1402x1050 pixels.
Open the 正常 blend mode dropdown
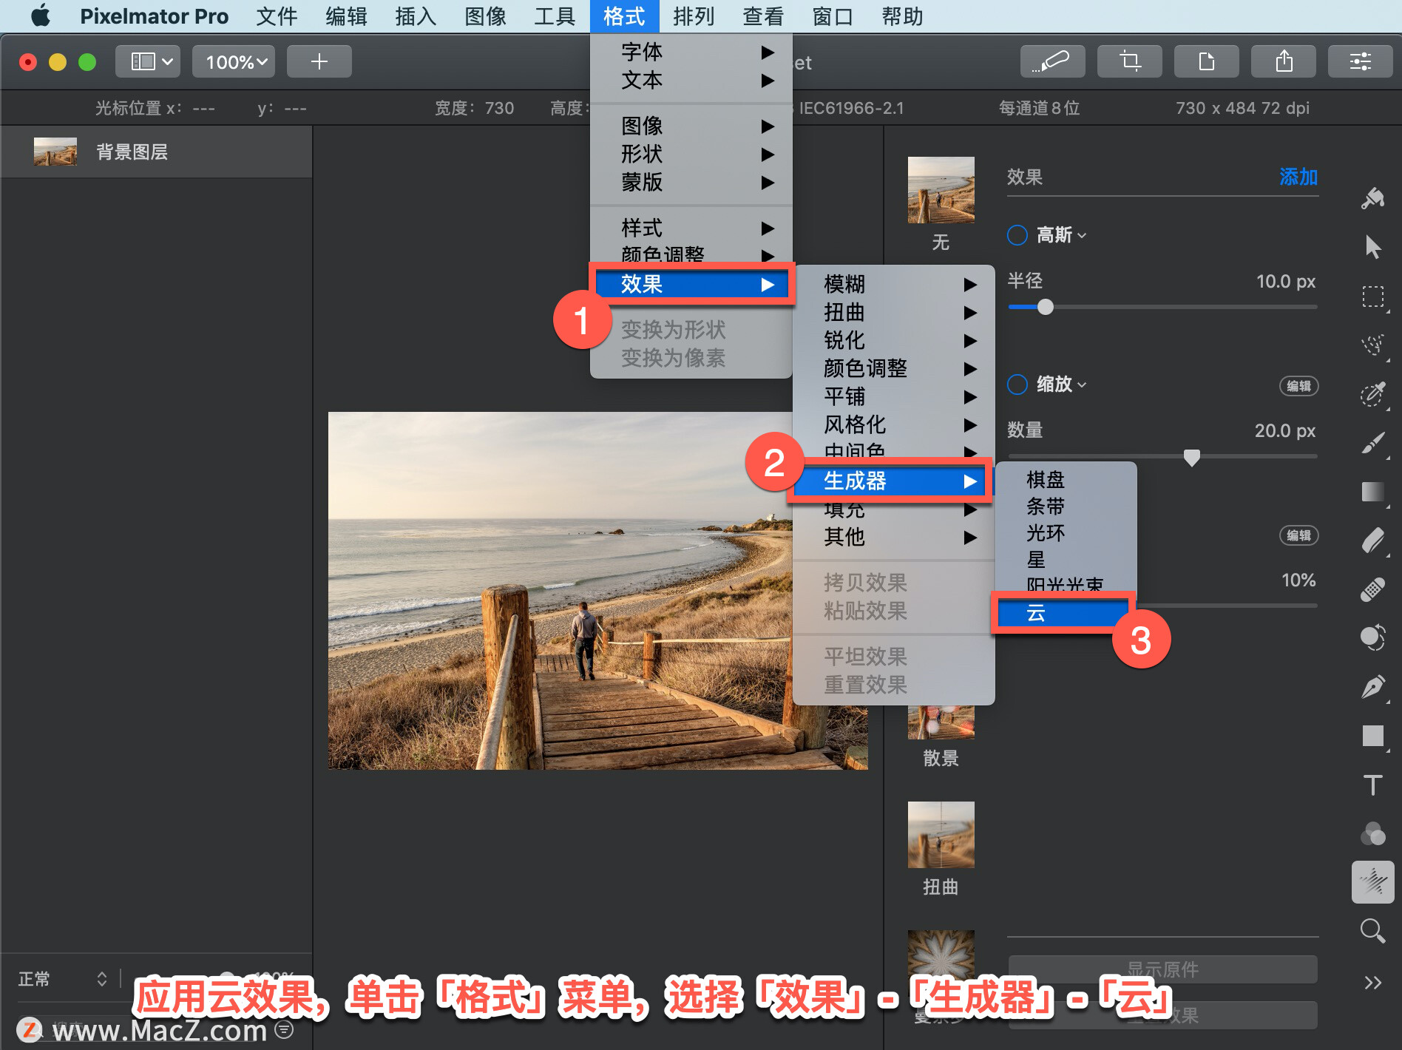click(62, 979)
